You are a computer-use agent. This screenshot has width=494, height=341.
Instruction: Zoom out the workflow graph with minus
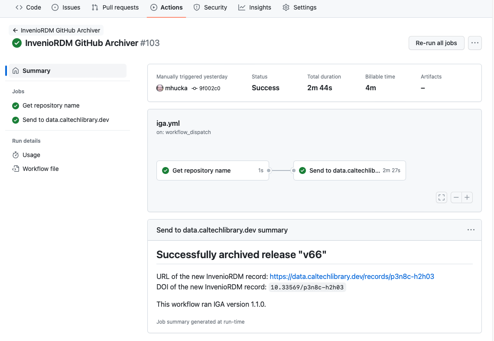(x=456, y=197)
